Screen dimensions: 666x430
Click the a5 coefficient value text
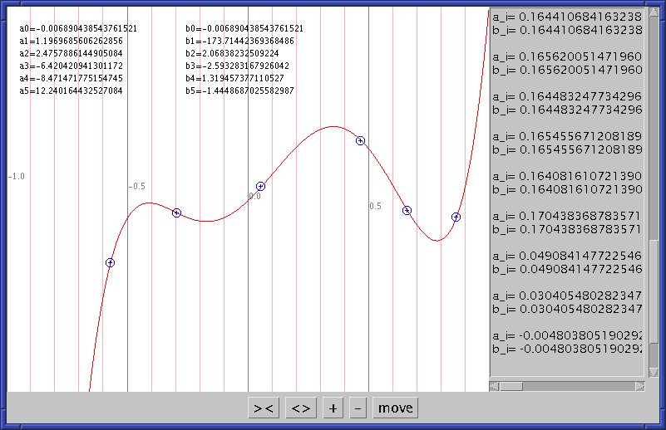click(71, 90)
